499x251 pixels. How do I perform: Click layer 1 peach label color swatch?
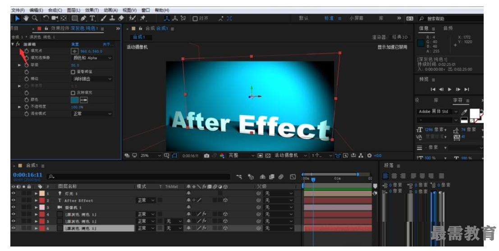(x=41, y=193)
